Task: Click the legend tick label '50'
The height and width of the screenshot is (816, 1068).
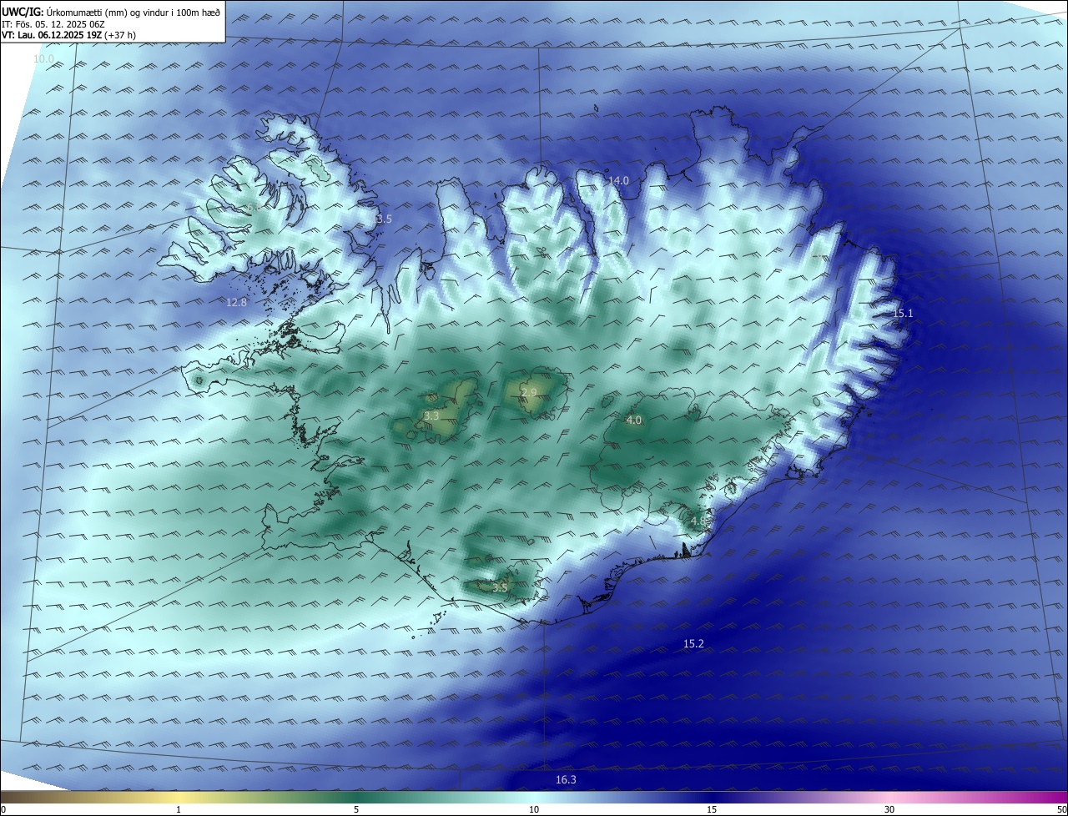Action: coord(1061,809)
